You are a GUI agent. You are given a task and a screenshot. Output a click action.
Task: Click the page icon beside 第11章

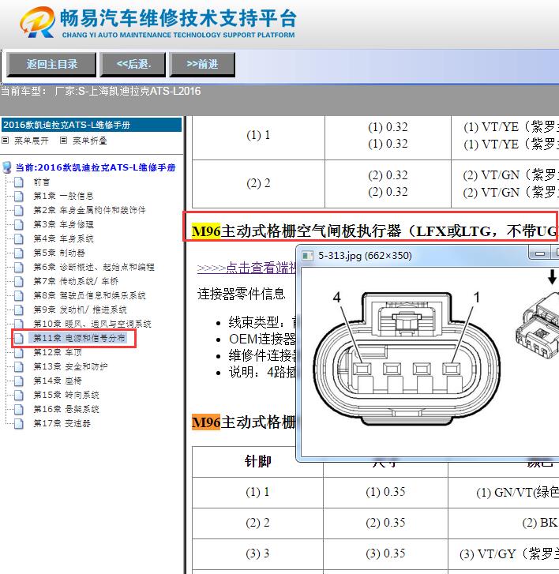pos(19,338)
